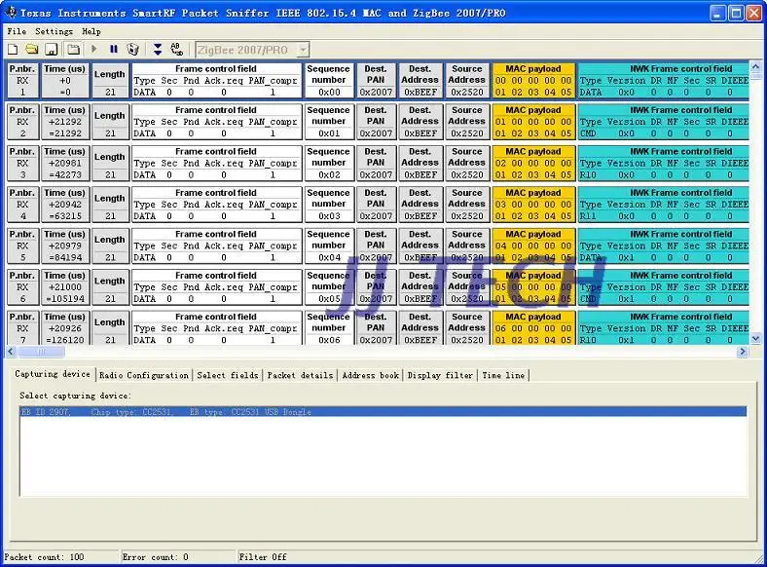Open the Help menu
The width and height of the screenshot is (767, 567).
click(x=91, y=31)
